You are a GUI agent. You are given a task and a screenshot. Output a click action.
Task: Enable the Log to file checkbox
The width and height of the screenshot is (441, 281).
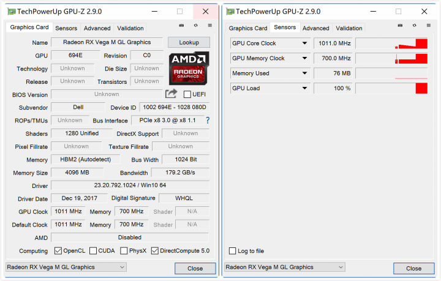(x=232, y=250)
